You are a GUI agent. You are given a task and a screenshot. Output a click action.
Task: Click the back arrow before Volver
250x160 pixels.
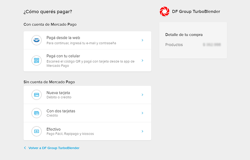pos(25,148)
